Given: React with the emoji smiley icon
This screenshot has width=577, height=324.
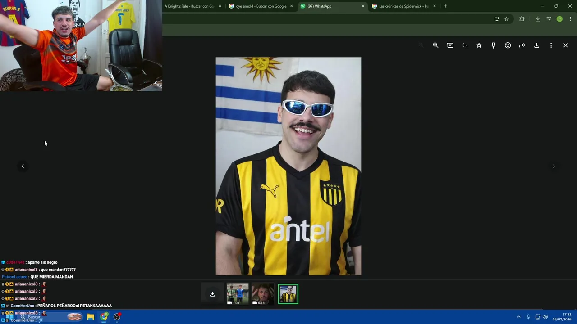Looking at the screenshot, I should (x=508, y=45).
